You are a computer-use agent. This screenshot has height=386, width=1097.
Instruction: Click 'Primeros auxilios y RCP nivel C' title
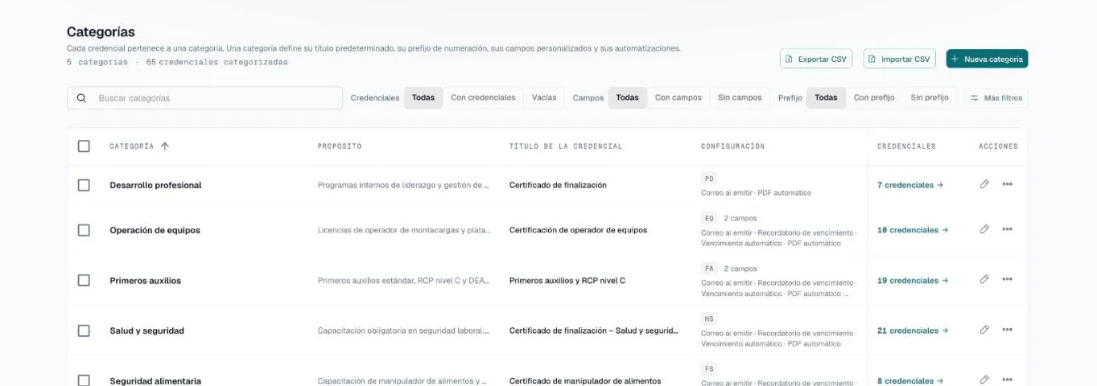coord(567,281)
